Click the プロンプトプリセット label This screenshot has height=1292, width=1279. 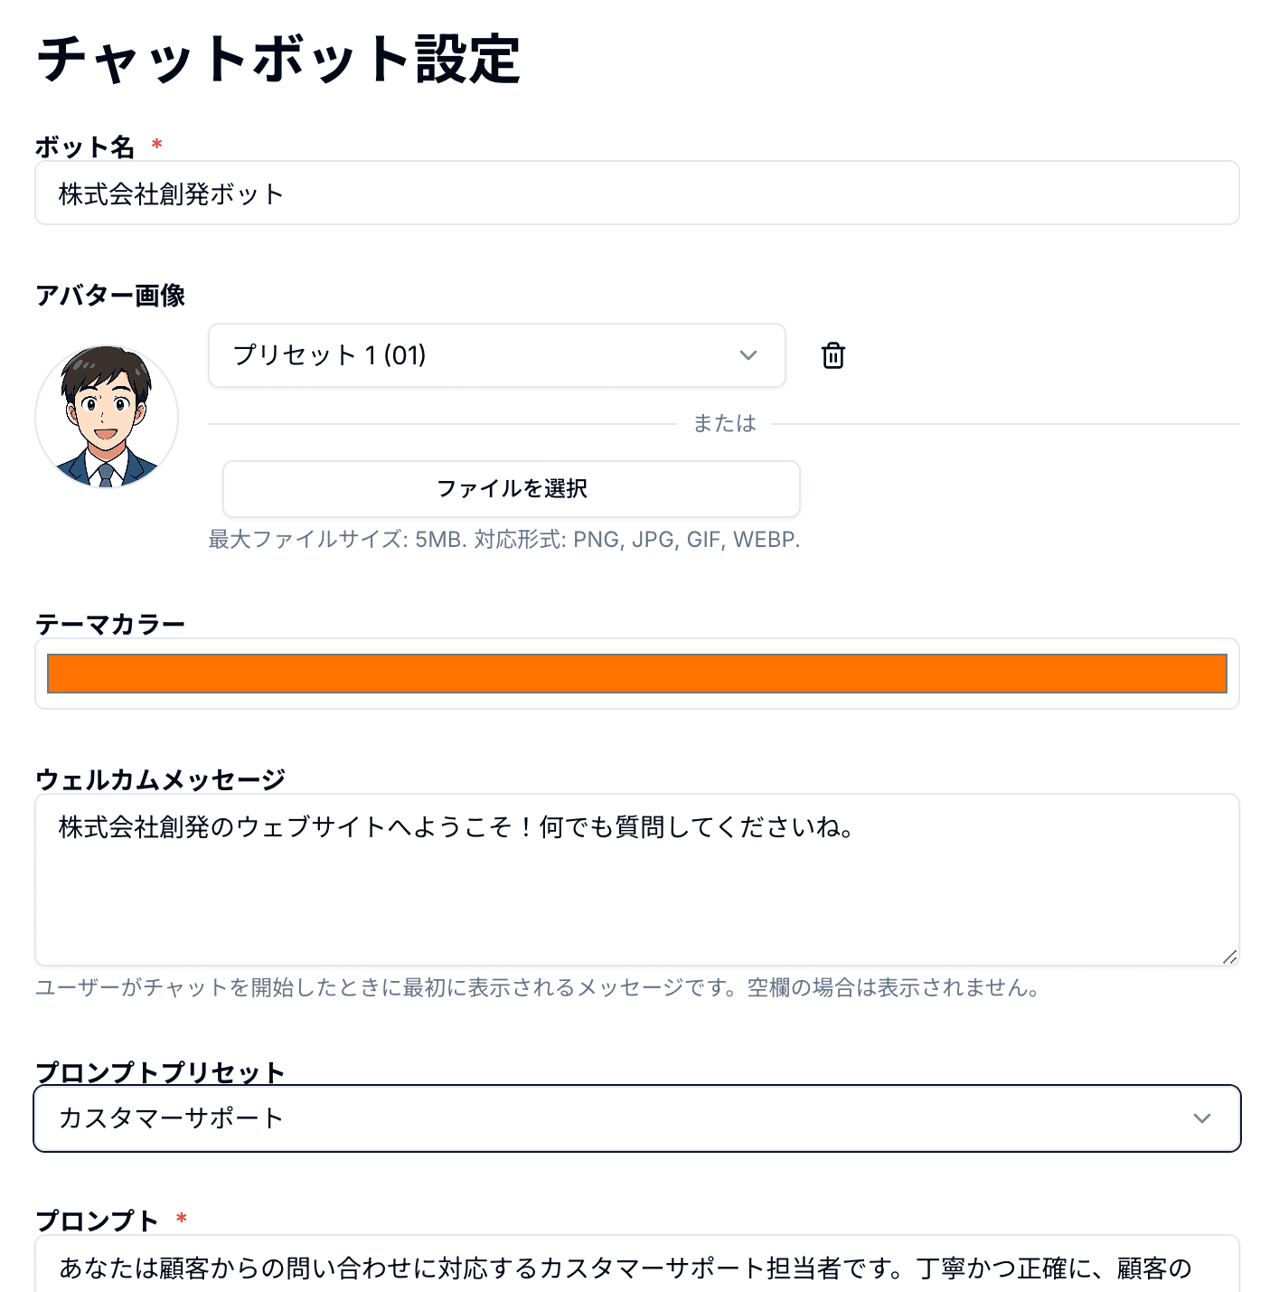[160, 1072]
